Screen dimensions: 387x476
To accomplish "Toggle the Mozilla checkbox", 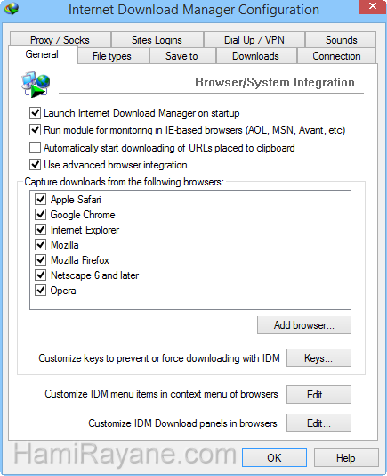I will (40, 244).
